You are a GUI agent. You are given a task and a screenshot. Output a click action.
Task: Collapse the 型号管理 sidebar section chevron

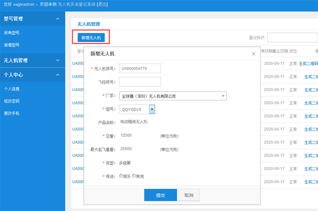[57, 19]
